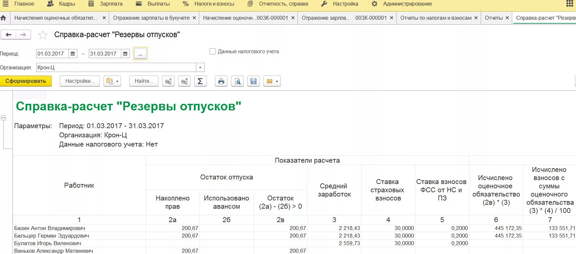Viewport: 576px width, 254px height.
Task: Click the Организация field 'Крон-Ц'
Action: click(116, 68)
